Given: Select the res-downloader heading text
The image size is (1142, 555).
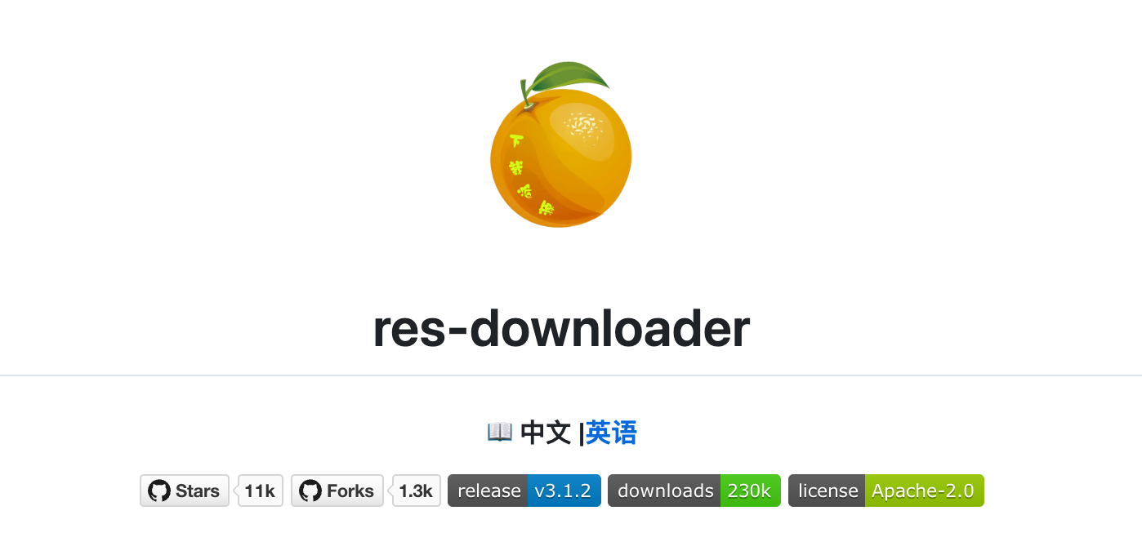Looking at the screenshot, I should (x=561, y=329).
